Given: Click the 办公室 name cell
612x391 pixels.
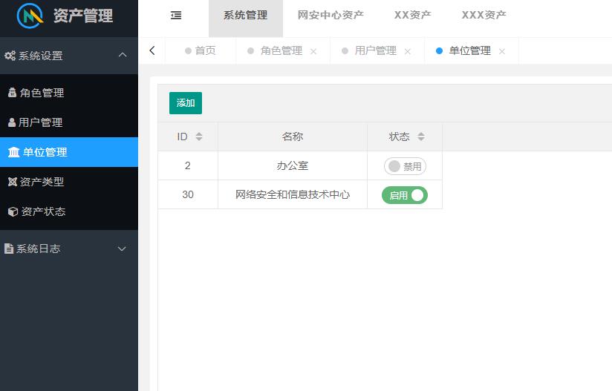Looking at the screenshot, I should [x=293, y=165].
